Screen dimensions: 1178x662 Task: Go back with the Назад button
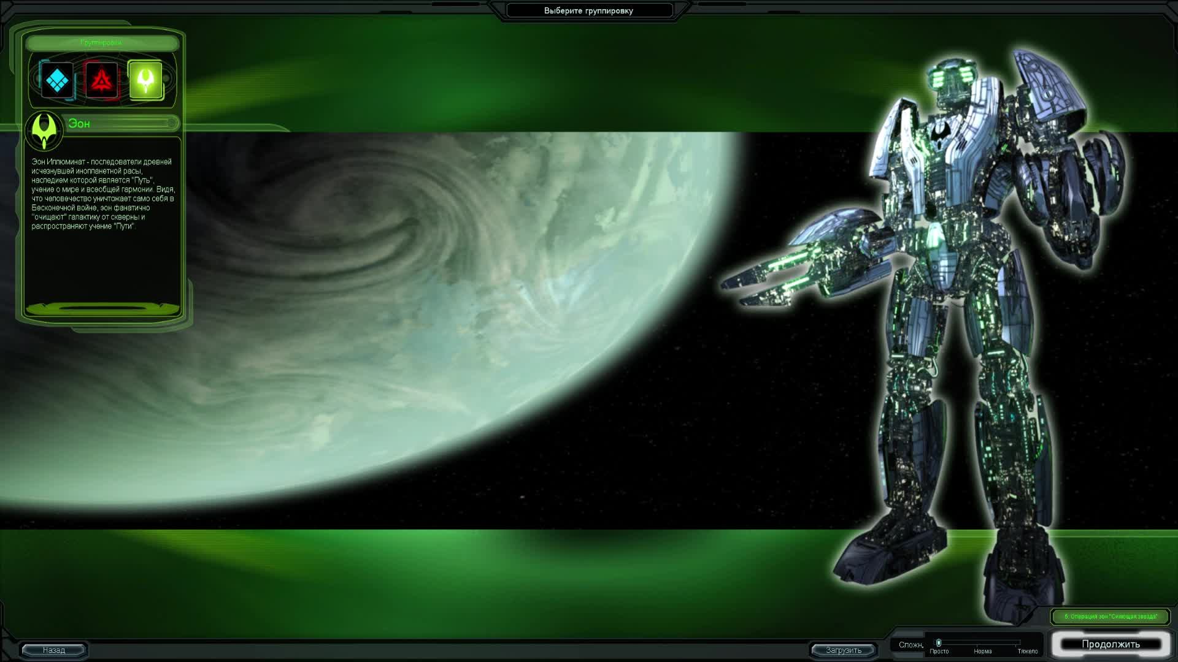(54, 650)
